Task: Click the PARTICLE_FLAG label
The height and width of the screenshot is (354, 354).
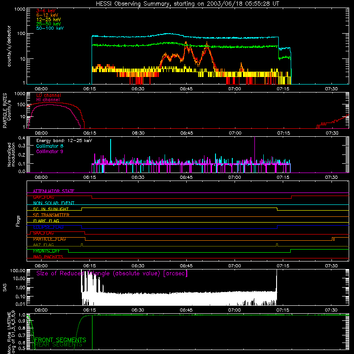Action: coord(50,239)
